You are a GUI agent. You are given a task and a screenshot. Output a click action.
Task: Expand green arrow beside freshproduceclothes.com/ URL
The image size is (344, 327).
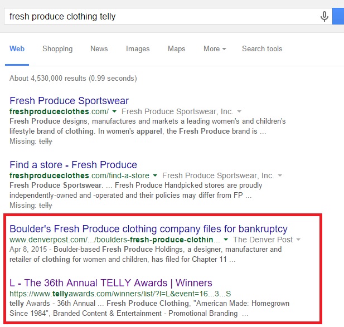coord(114,111)
